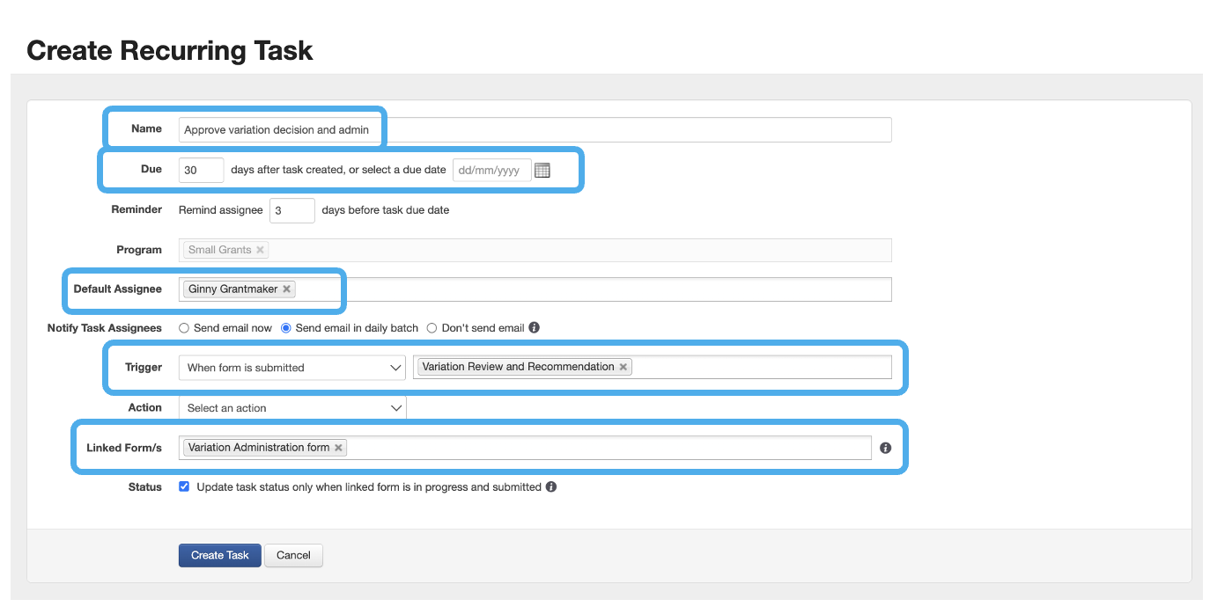Click into the task Name field

616,130
